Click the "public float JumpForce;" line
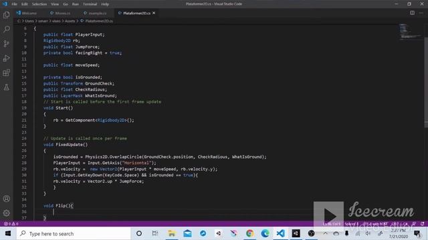This screenshot has width=428, height=240. pyautogui.click(x=72, y=47)
